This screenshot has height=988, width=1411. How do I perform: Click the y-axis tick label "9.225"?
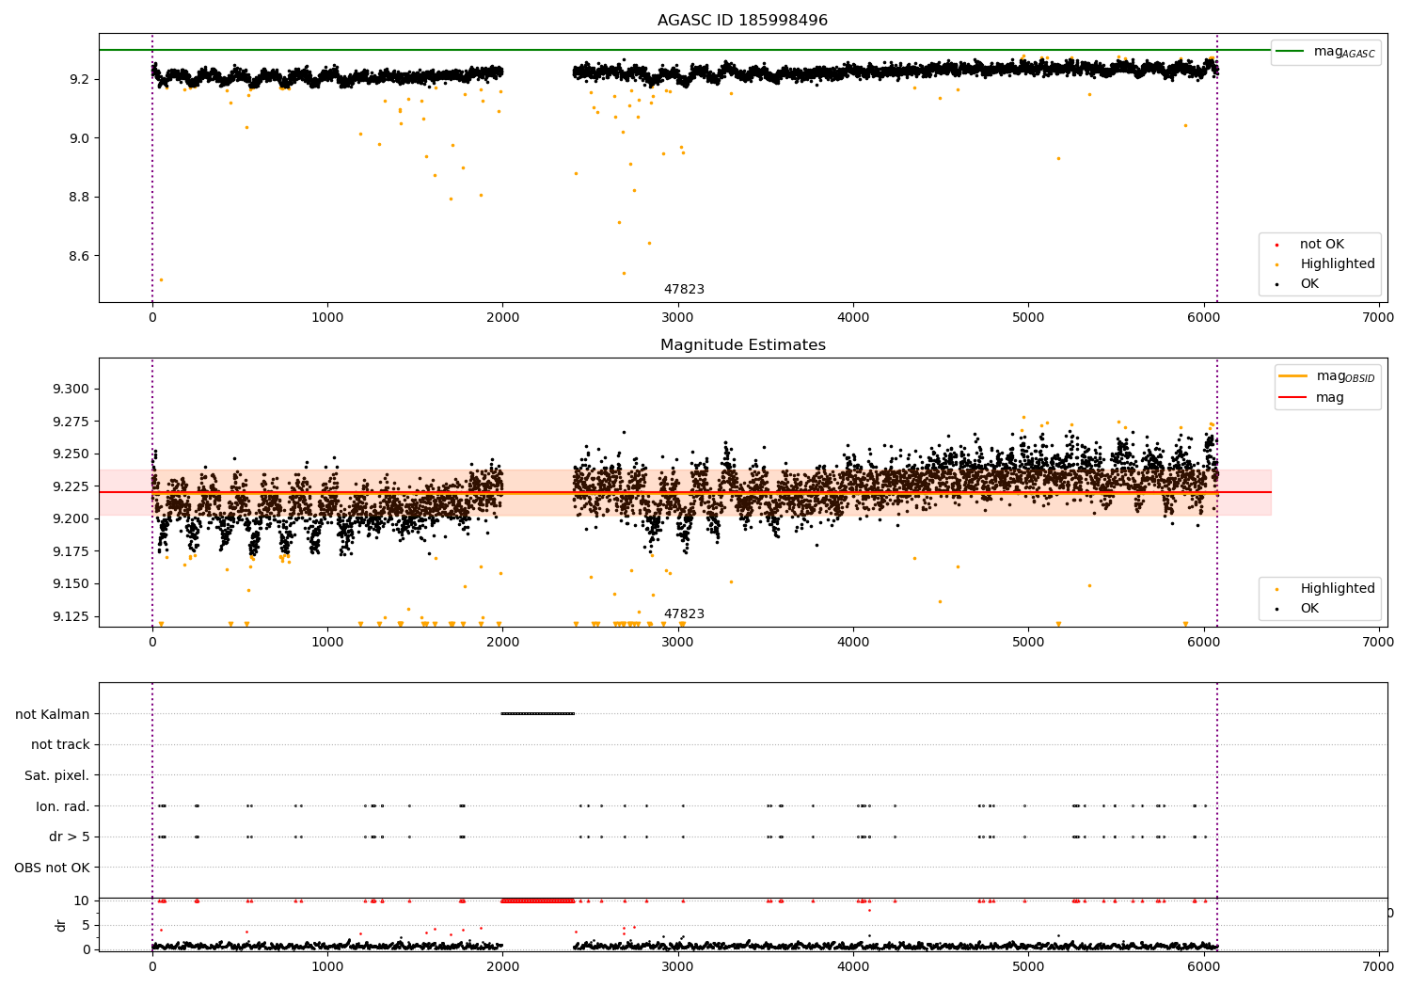click(x=71, y=486)
